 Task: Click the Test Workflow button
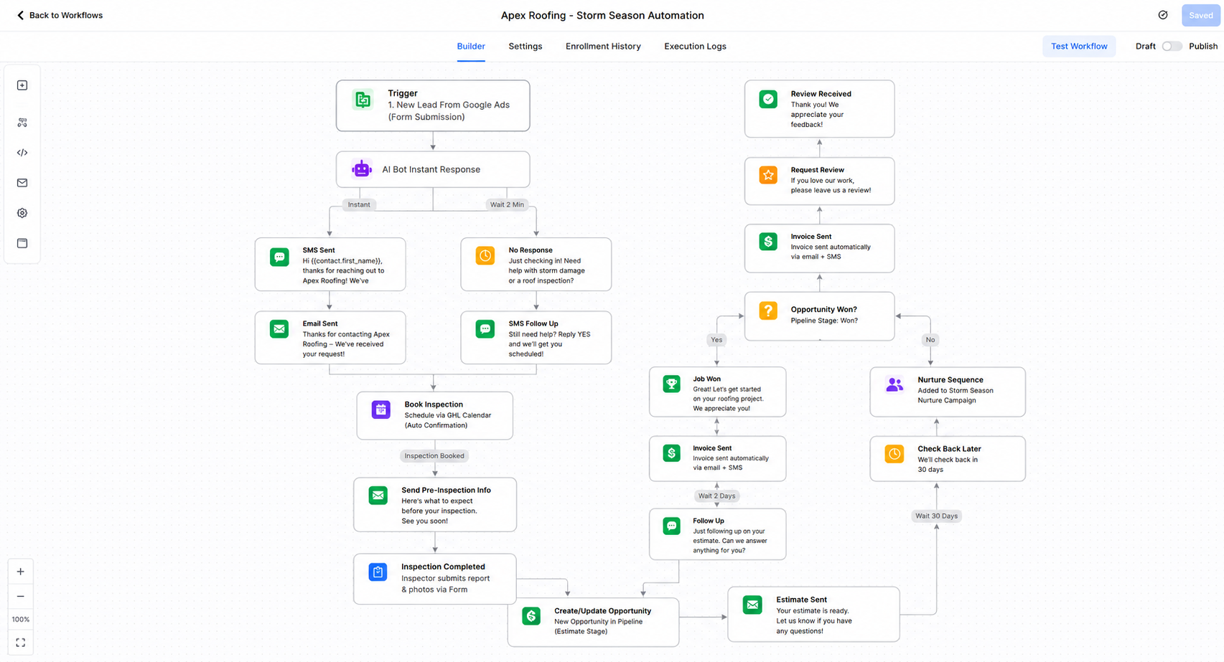click(x=1079, y=46)
